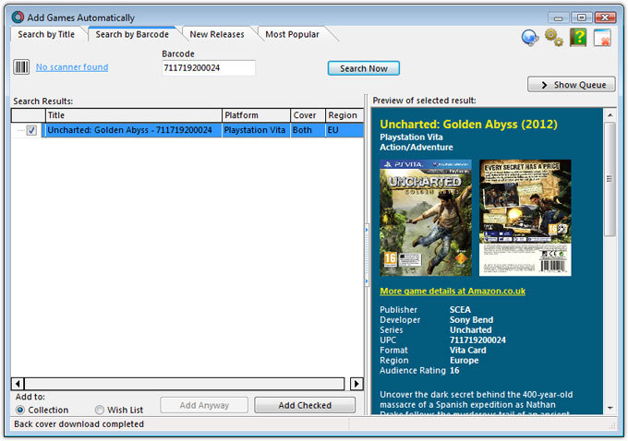Click the EU region cell

pyautogui.click(x=344, y=130)
